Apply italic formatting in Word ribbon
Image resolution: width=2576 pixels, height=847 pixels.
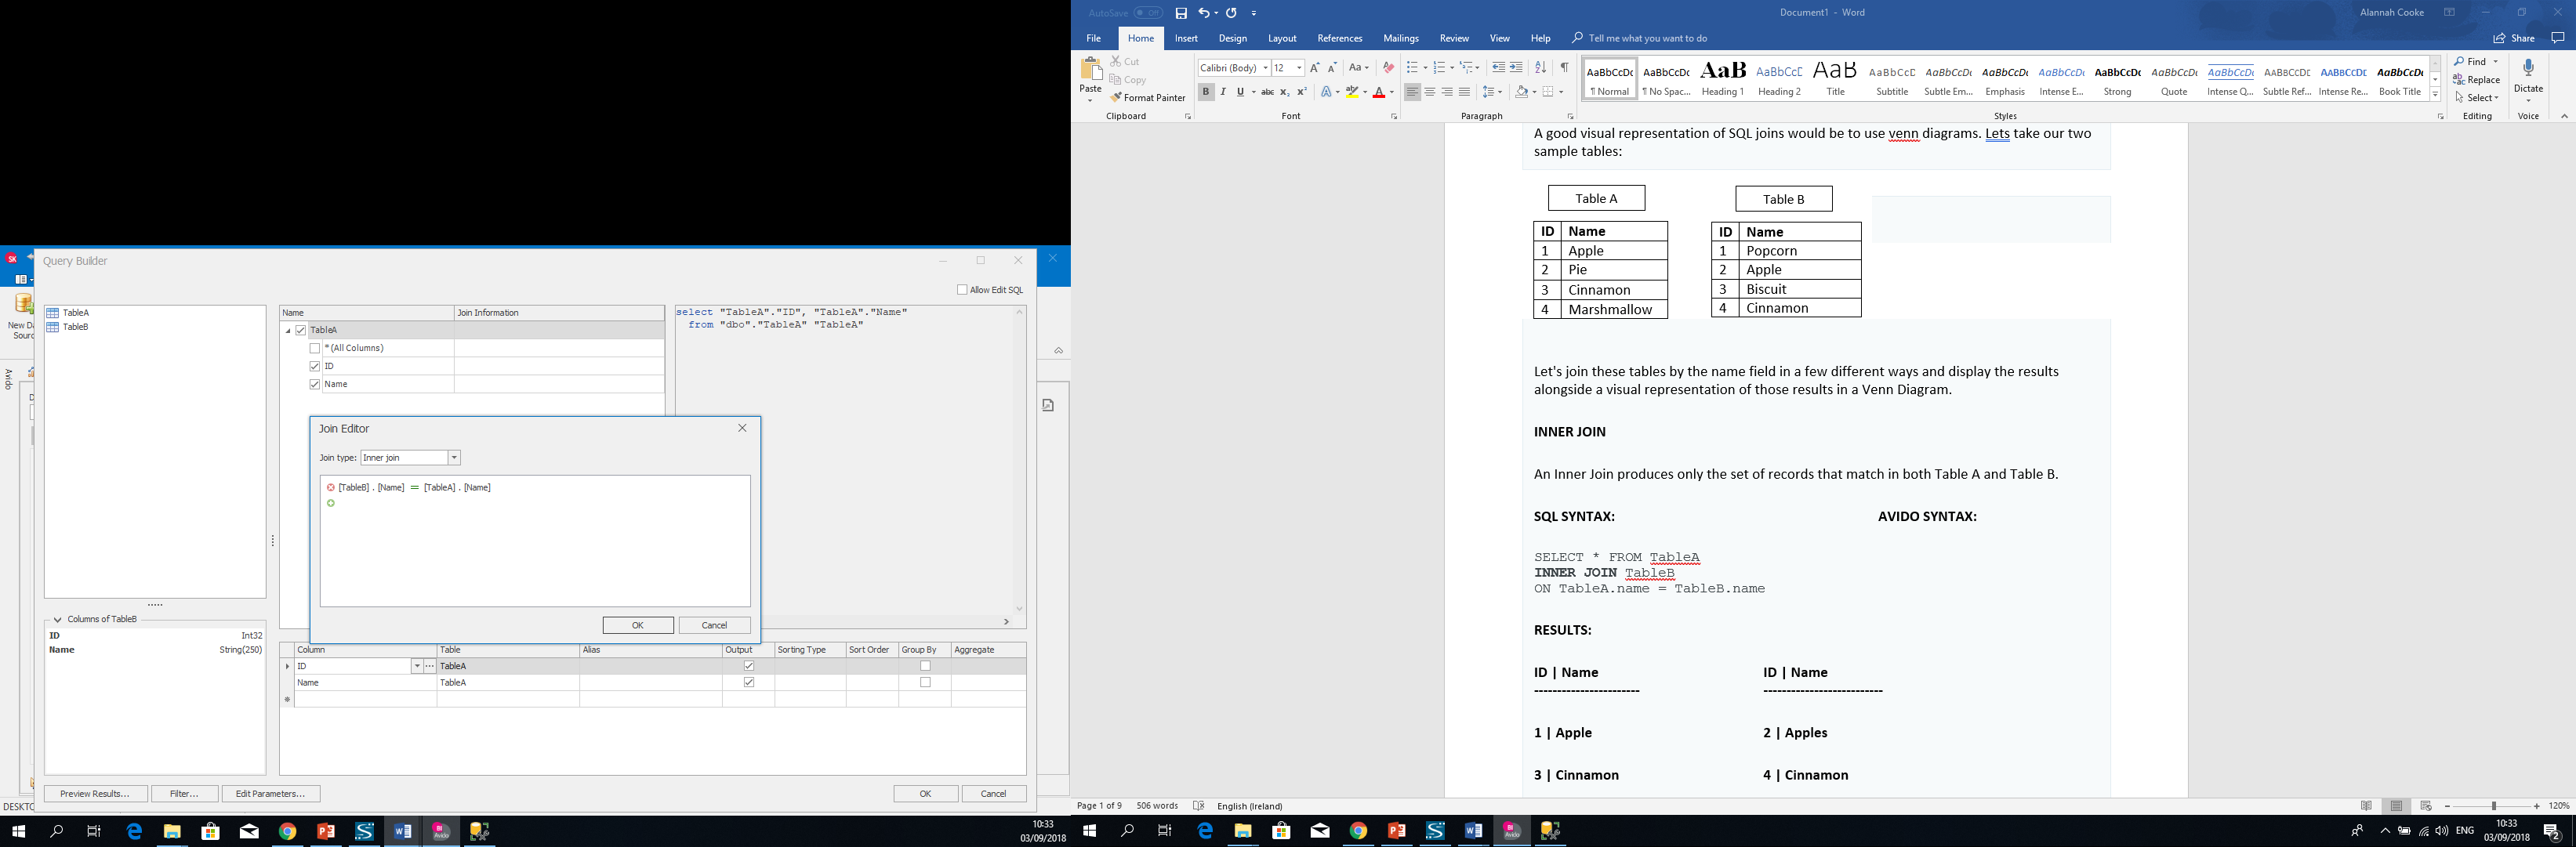1223,92
